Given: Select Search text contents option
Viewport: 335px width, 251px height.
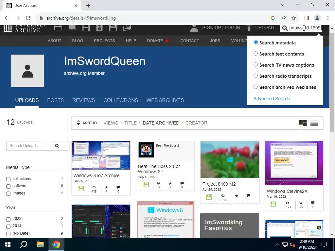Looking at the screenshot, I should click(x=256, y=54).
